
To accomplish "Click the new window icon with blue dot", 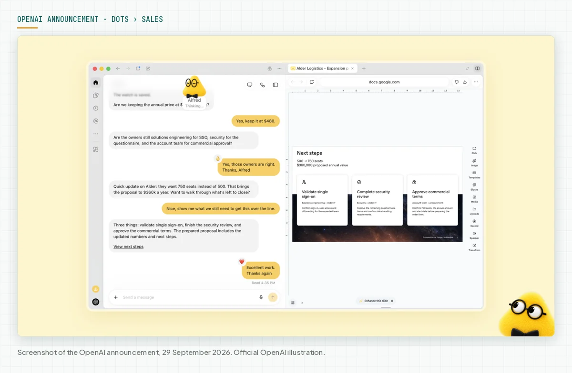I will (x=138, y=69).
